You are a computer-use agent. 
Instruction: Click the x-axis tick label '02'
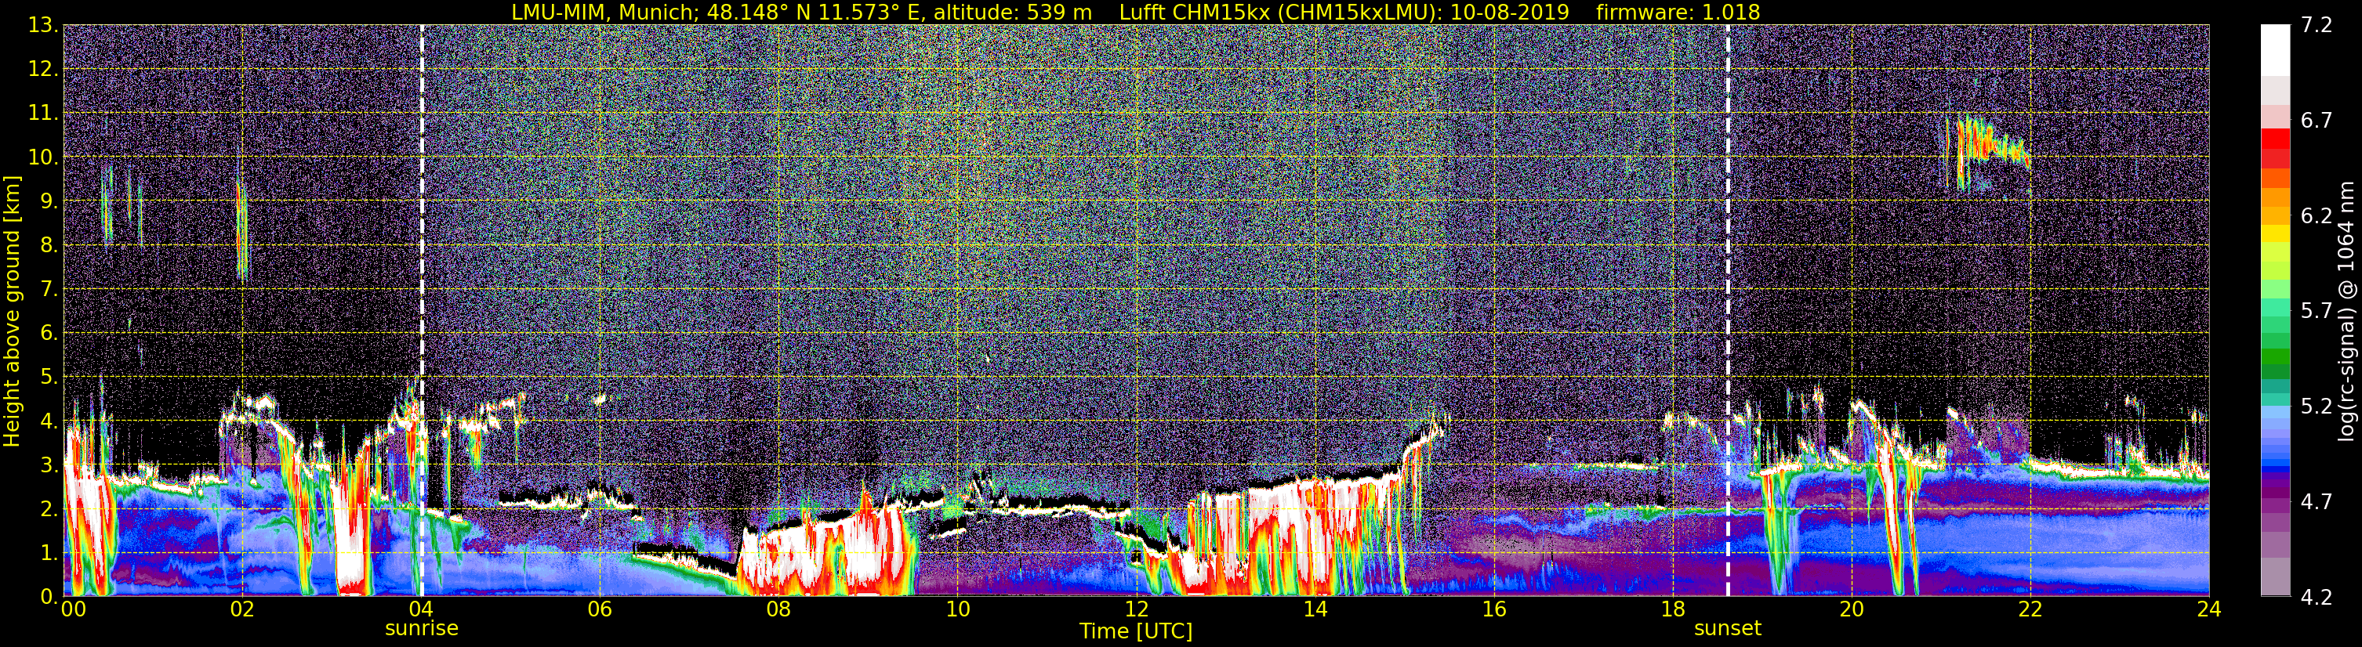click(241, 610)
